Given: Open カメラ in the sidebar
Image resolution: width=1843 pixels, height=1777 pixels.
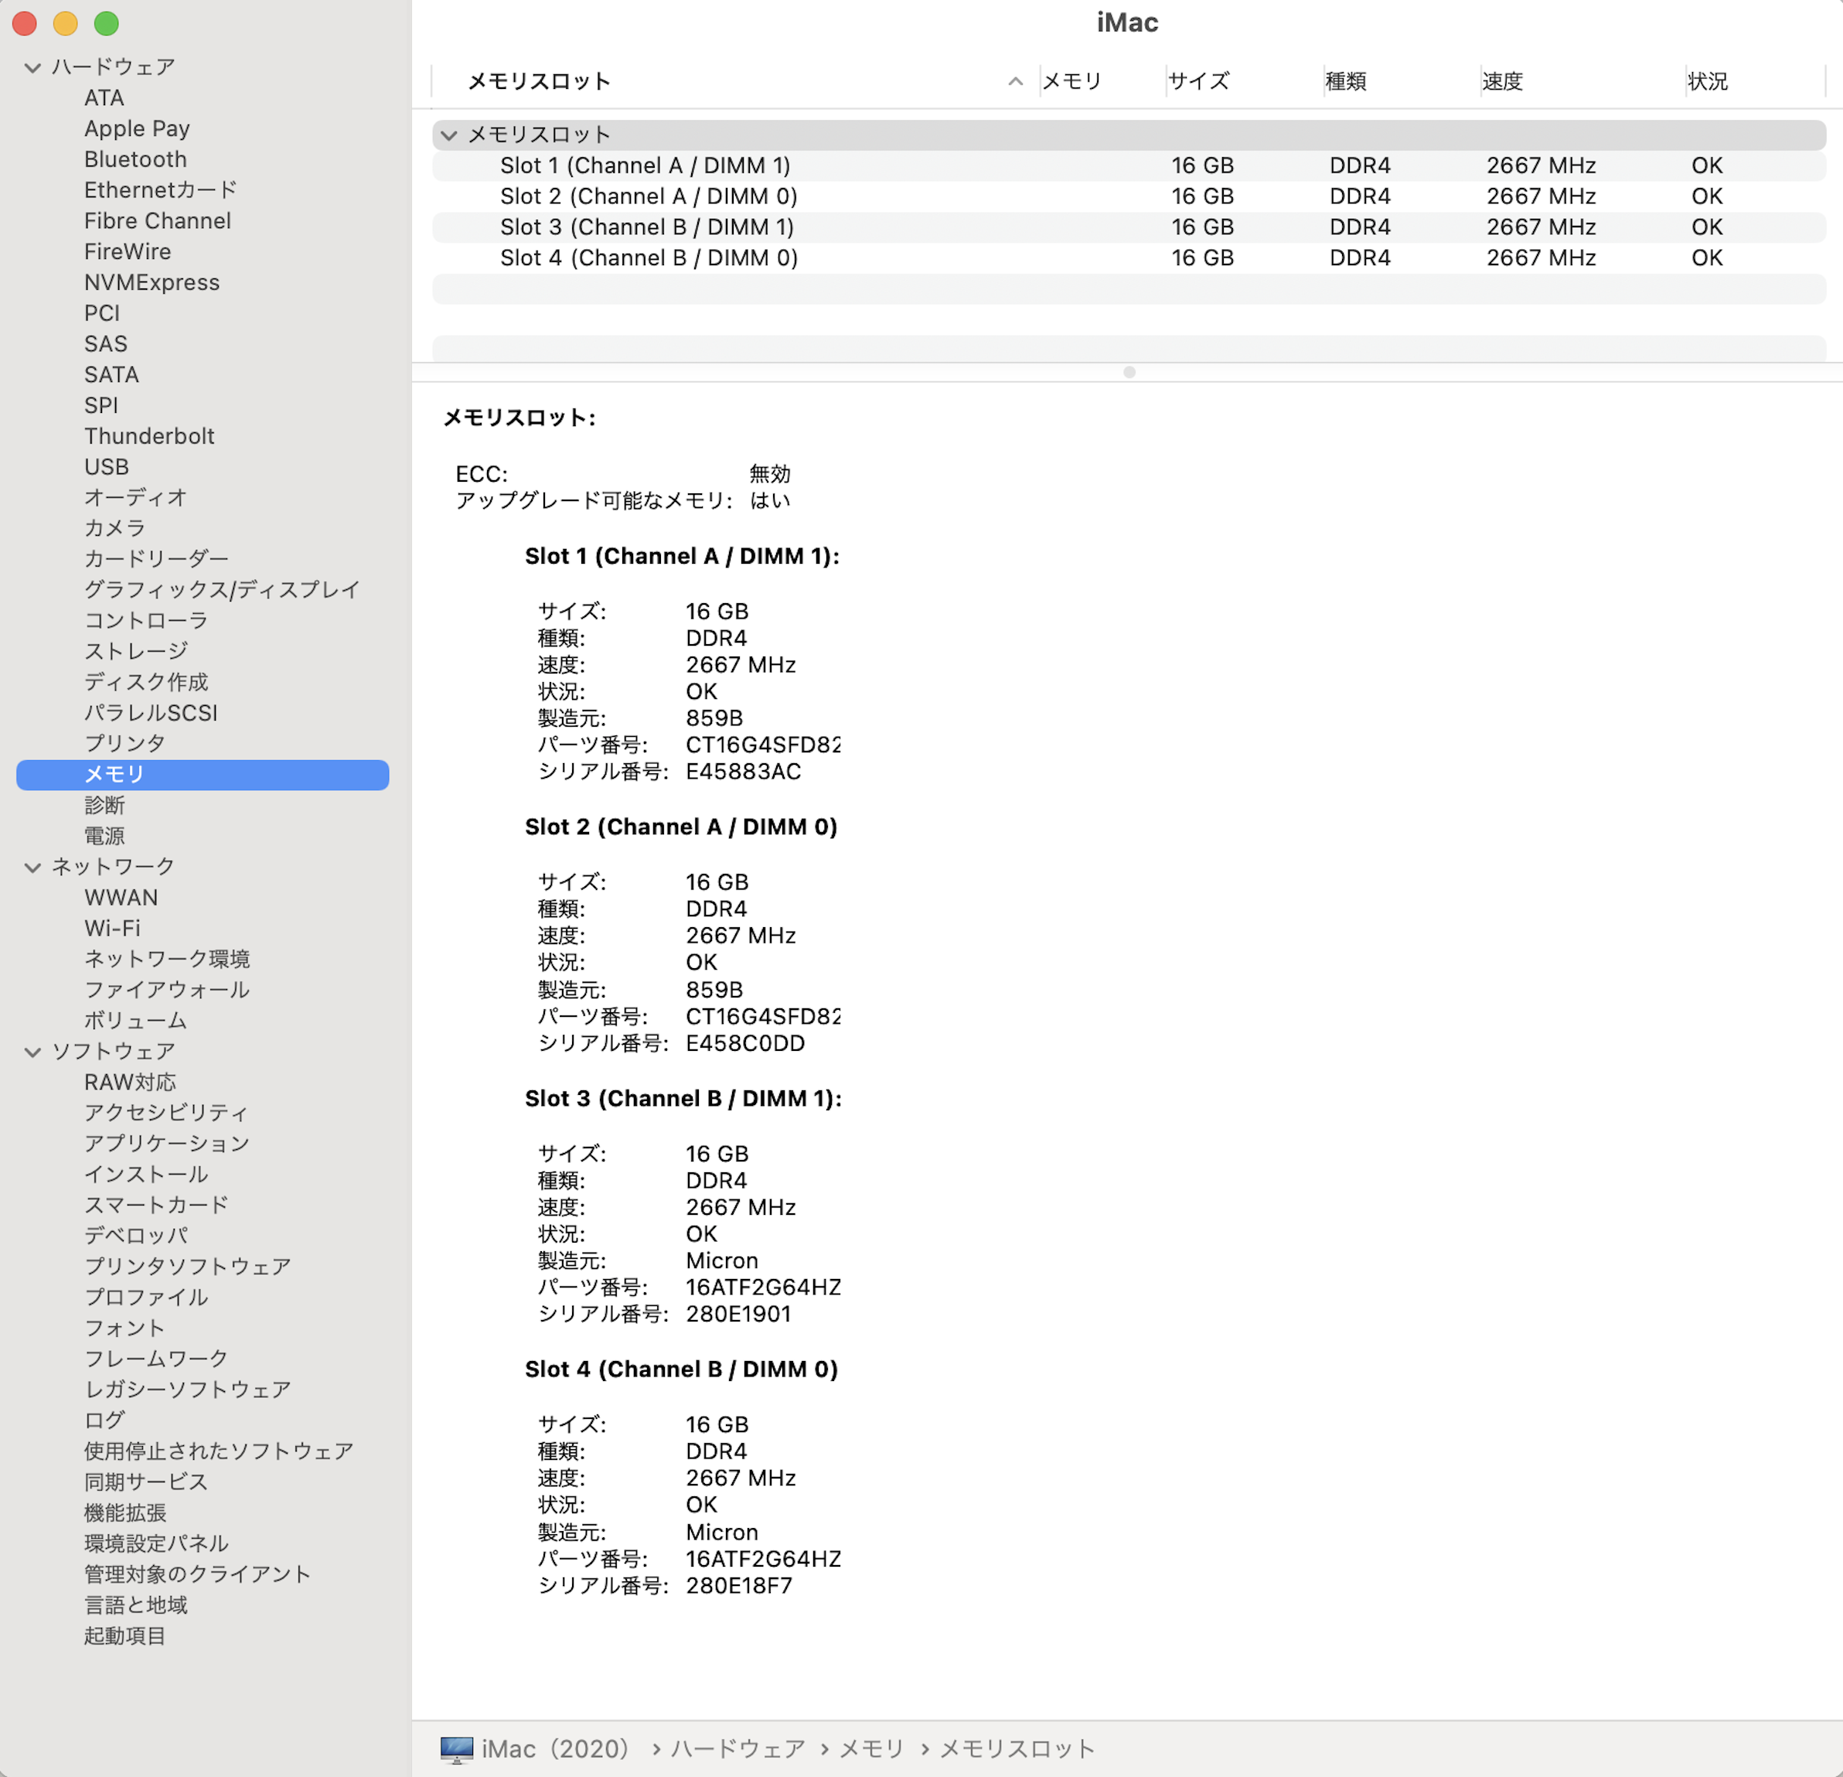Looking at the screenshot, I should [116, 529].
